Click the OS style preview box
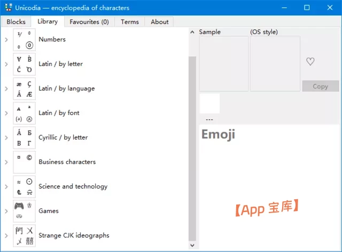This screenshot has width=342, height=252. [x=275, y=64]
